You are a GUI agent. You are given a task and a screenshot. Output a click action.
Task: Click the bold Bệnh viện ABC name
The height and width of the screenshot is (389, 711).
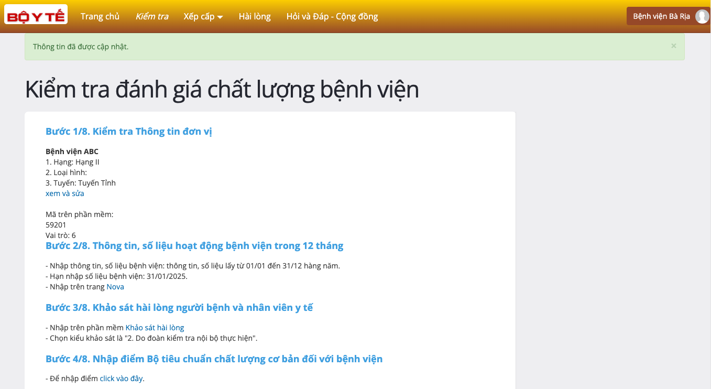tap(72, 152)
